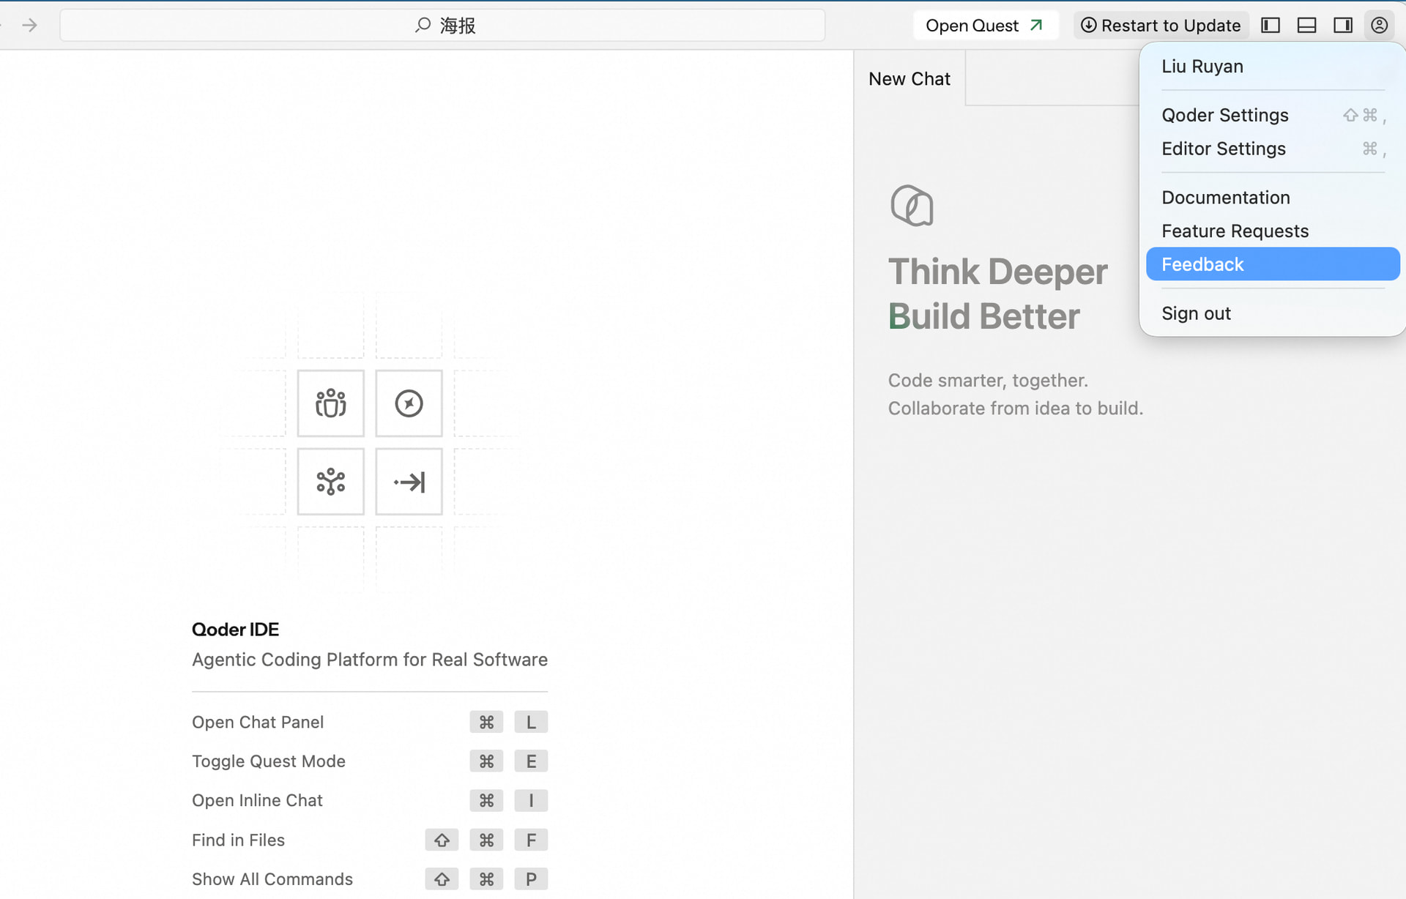Toggle the bottom panel layout icon
This screenshot has height=899, width=1406.
click(1306, 26)
